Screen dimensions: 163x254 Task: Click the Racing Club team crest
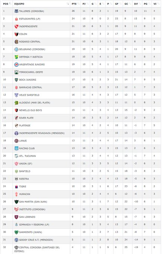16,148
